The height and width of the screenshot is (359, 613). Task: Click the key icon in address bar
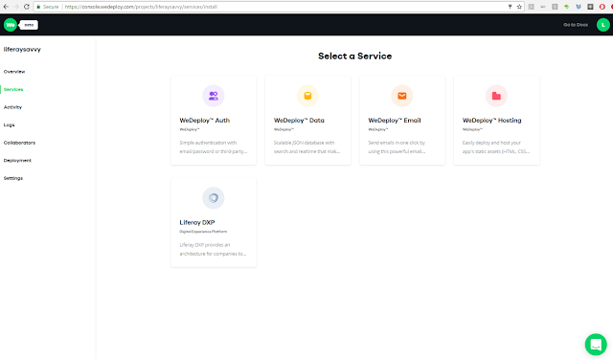pos(510,7)
